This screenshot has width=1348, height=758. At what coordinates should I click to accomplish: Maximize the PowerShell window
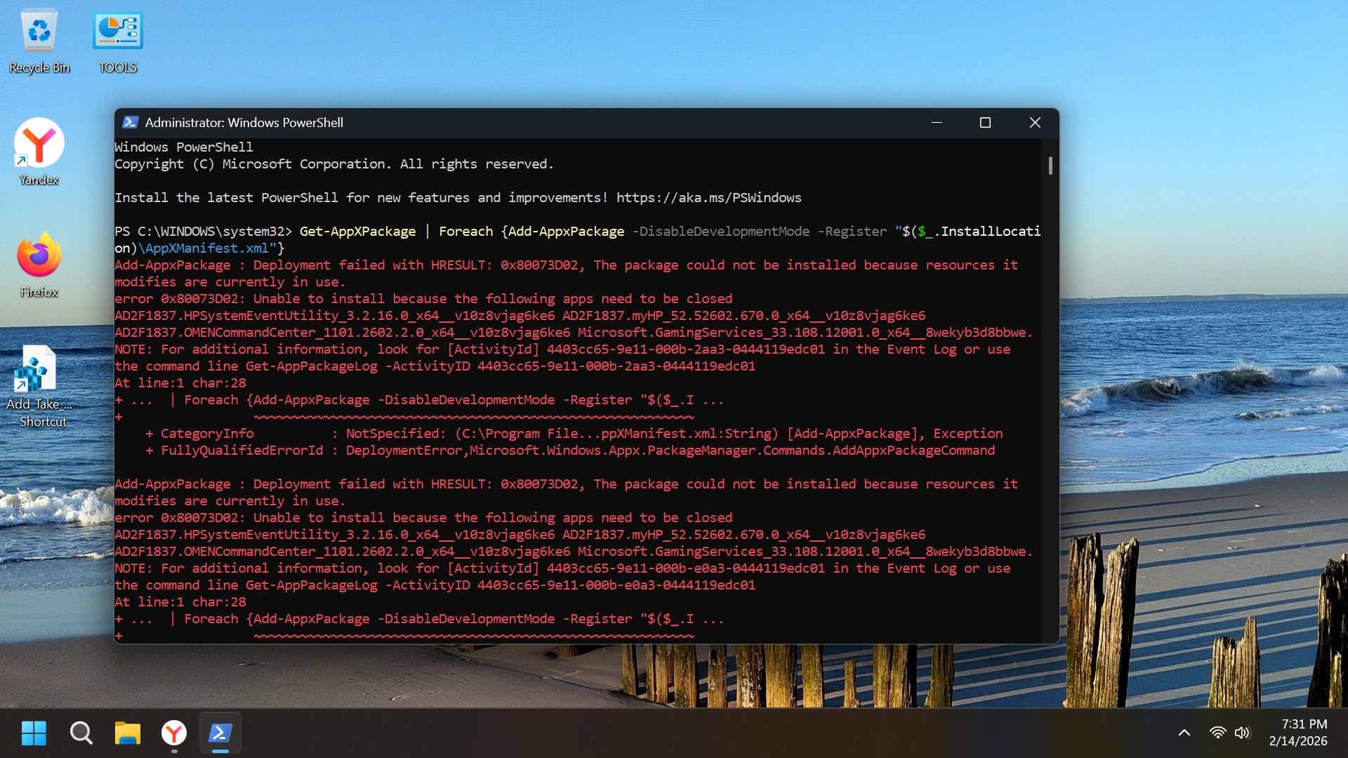click(x=985, y=122)
